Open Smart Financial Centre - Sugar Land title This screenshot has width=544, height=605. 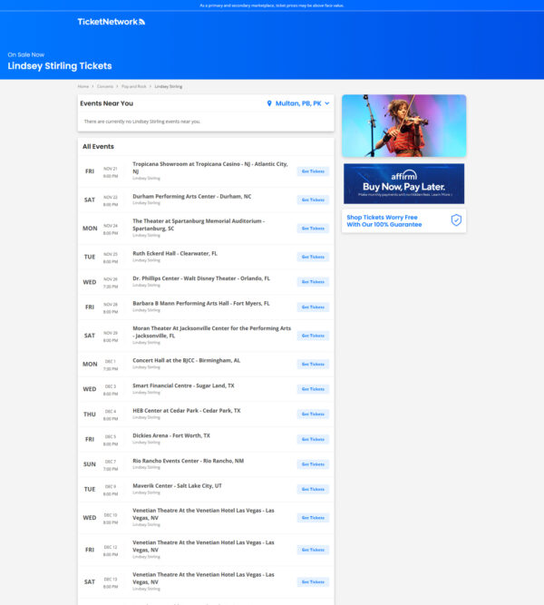pyautogui.click(x=183, y=385)
